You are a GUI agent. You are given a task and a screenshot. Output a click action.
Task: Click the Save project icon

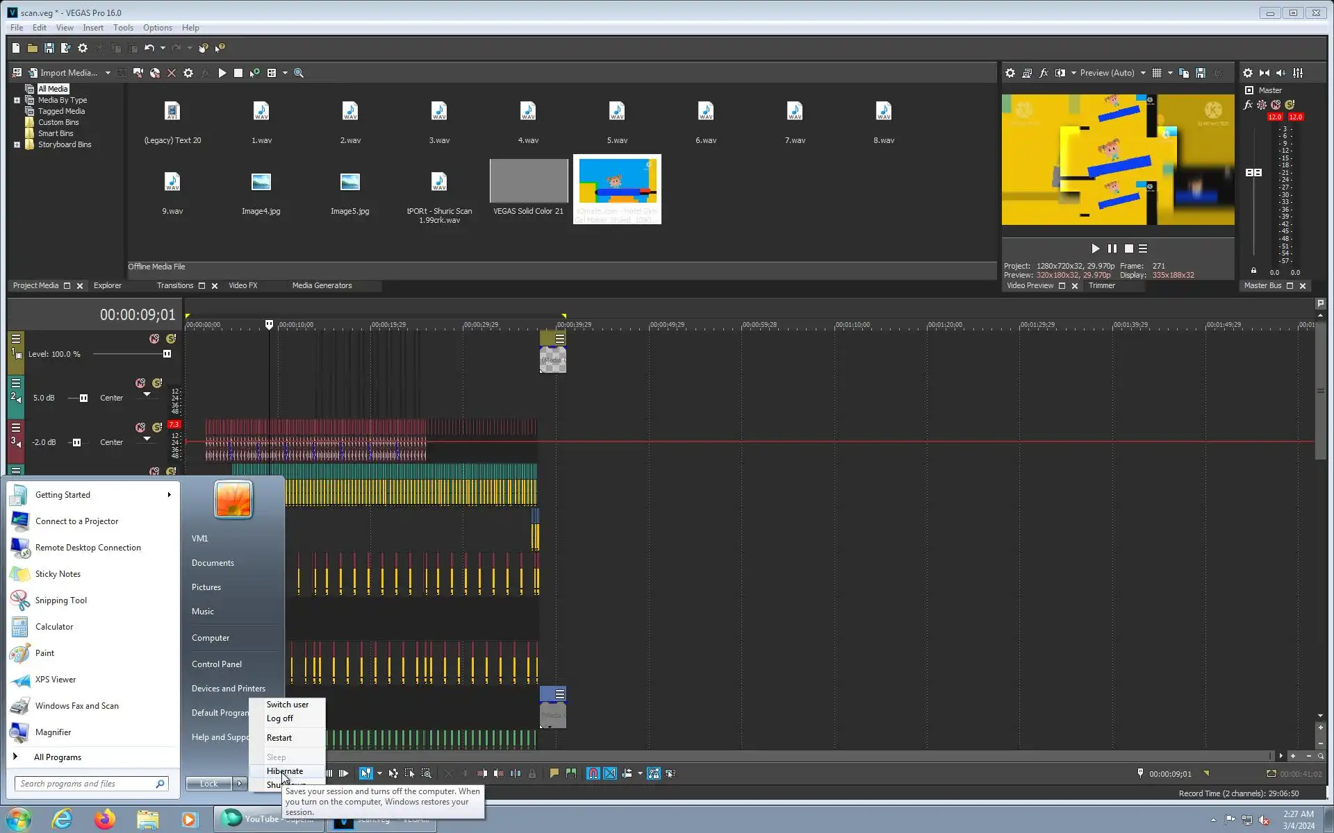[49, 48]
